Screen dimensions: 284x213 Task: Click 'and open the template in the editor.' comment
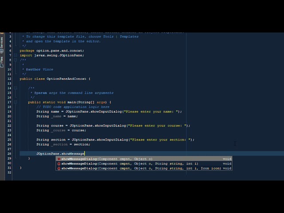pos(63,41)
